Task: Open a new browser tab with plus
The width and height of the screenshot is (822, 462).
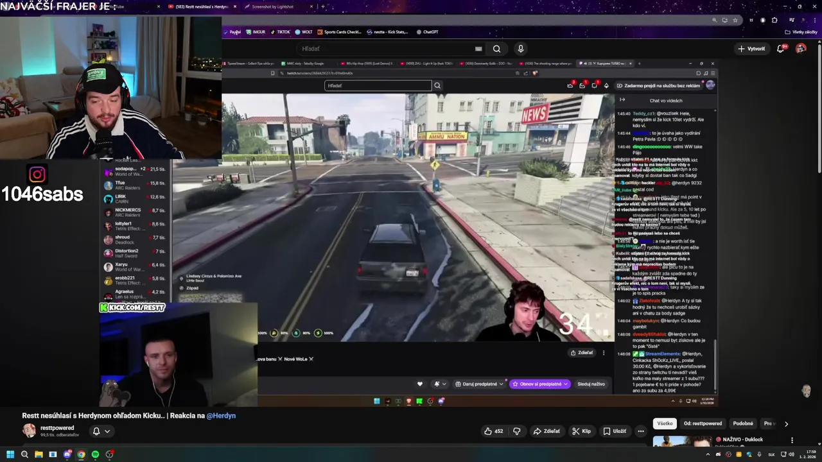Action: tap(322, 6)
